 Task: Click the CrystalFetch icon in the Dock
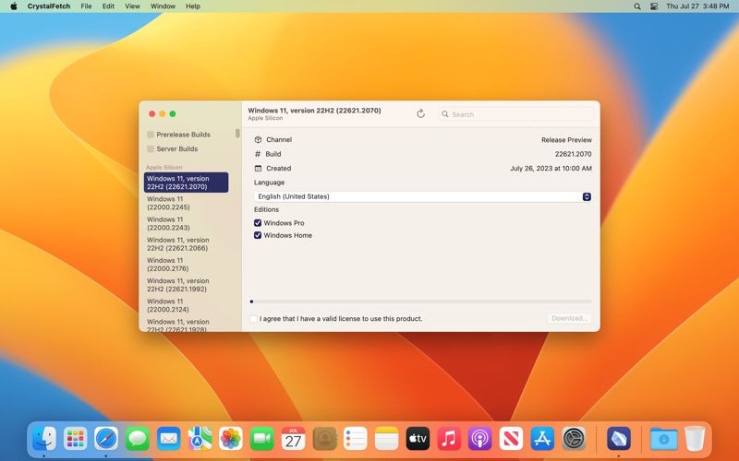click(x=618, y=439)
